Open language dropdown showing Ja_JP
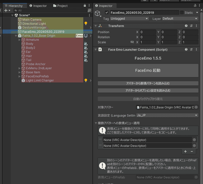 click(167, 115)
